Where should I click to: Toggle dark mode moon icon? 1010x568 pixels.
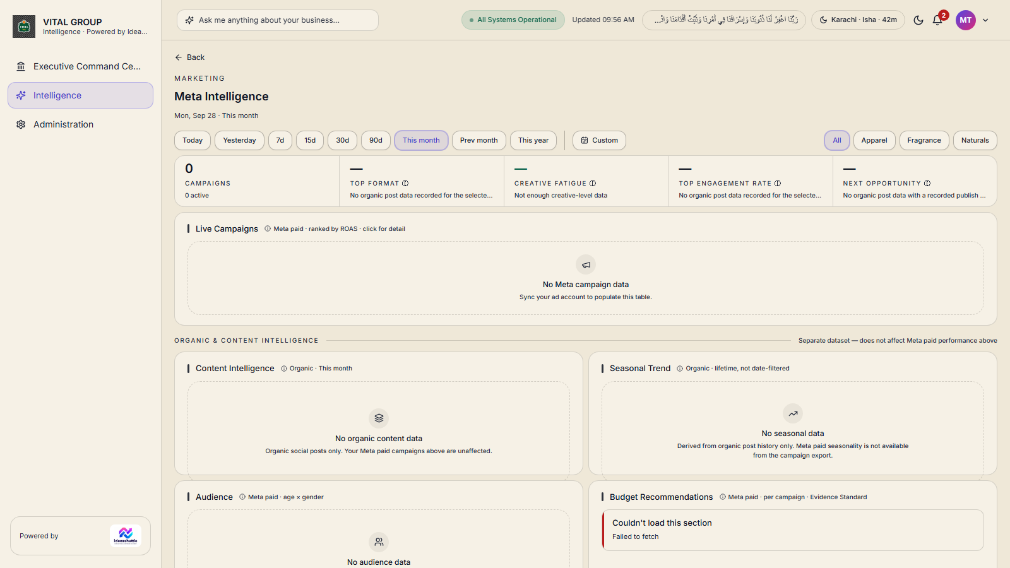coord(918,20)
